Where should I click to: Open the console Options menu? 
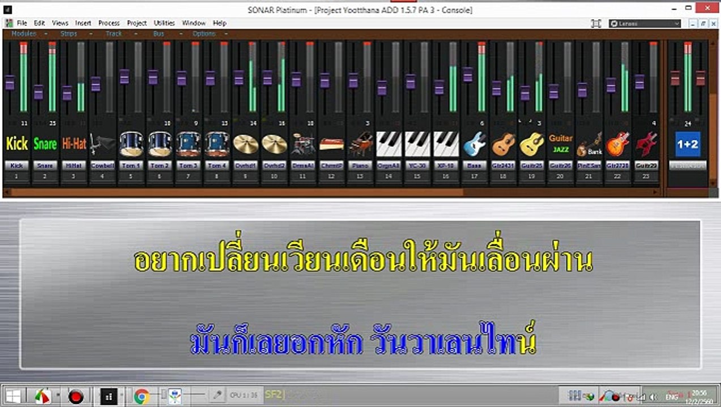204,34
